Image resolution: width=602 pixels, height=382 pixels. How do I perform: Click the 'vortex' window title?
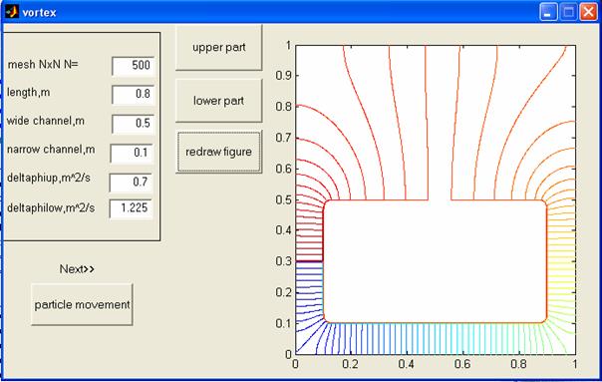coord(39,12)
